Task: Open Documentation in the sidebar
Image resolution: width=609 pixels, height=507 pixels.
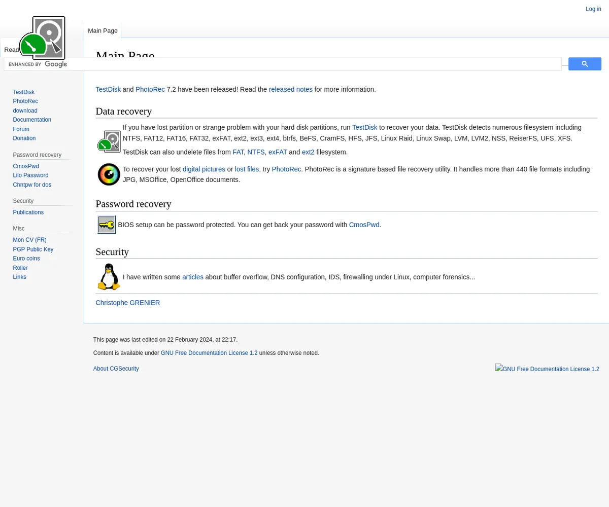Action: (32, 120)
